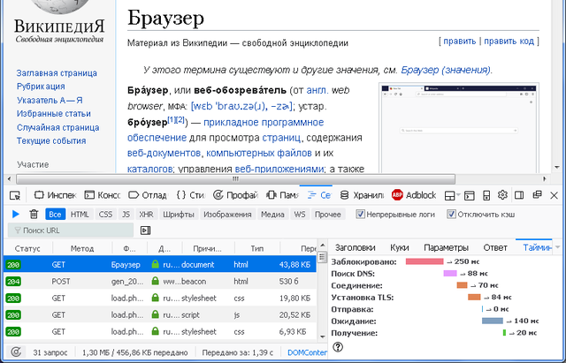566x363 pixels.
Task: Click the page scroll-down arrow
Action: (557, 167)
